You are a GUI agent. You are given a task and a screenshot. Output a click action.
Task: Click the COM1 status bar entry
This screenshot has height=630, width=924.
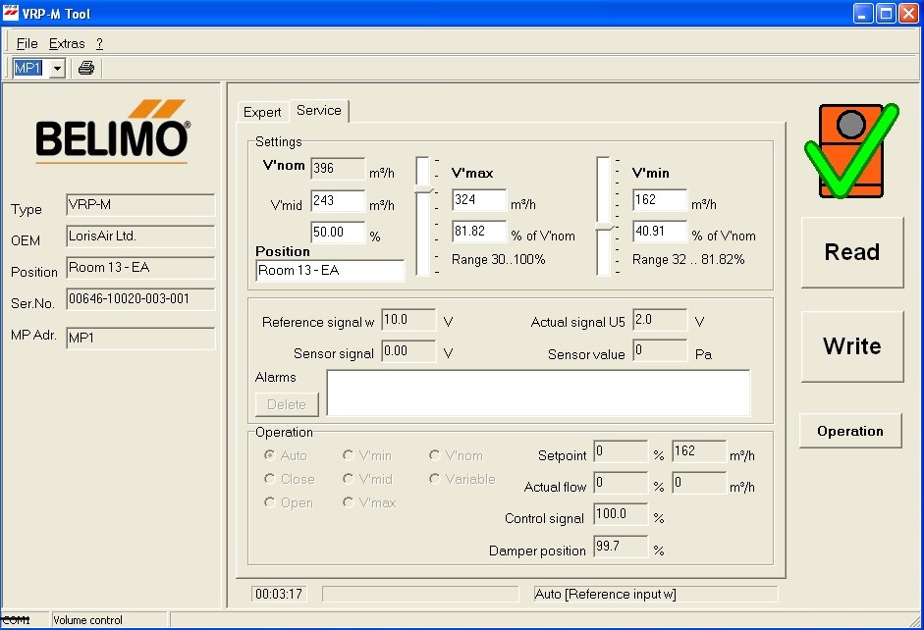[x=24, y=620]
